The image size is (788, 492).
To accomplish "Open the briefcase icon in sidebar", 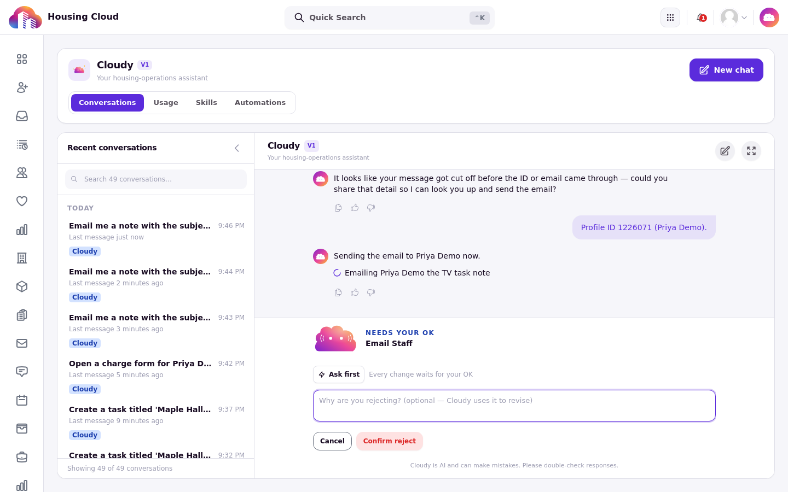I will pyautogui.click(x=22, y=457).
